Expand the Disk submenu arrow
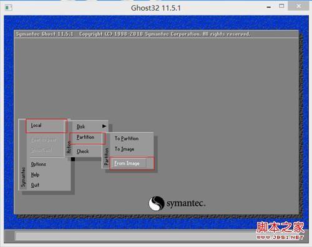The image size is (312, 247). coord(104,126)
